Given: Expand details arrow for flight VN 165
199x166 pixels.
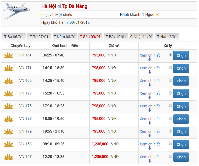Looking at the screenshot, I should click(150, 85).
